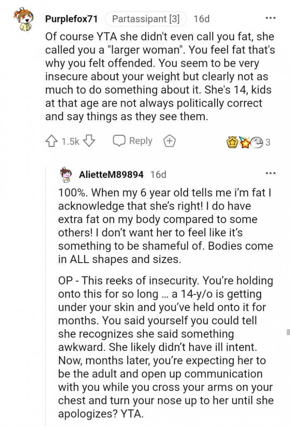
Task: Click the silver medal award icon
Action: pyautogui.click(x=256, y=141)
